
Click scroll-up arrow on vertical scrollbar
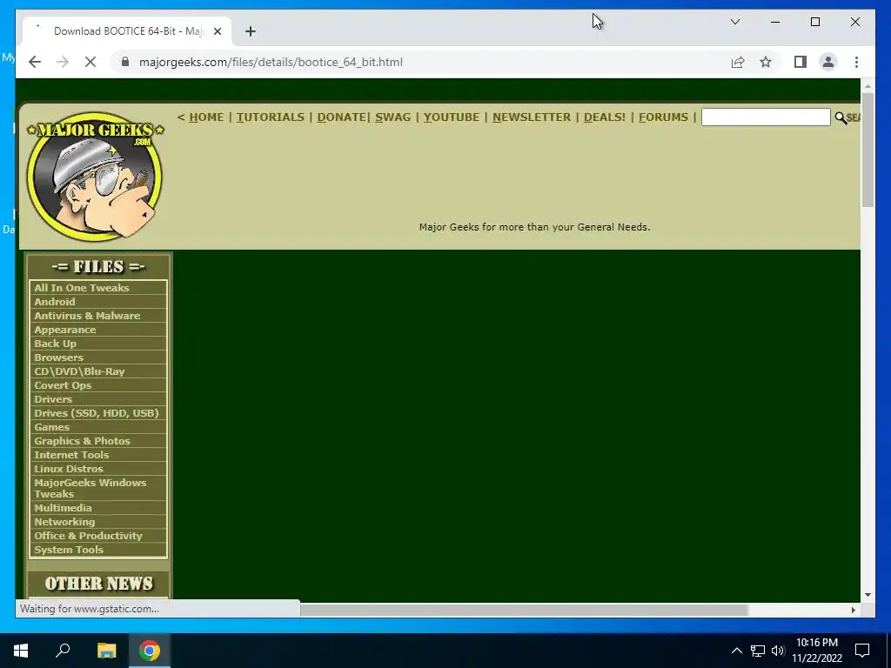pyautogui.click(x=868, y=86)
